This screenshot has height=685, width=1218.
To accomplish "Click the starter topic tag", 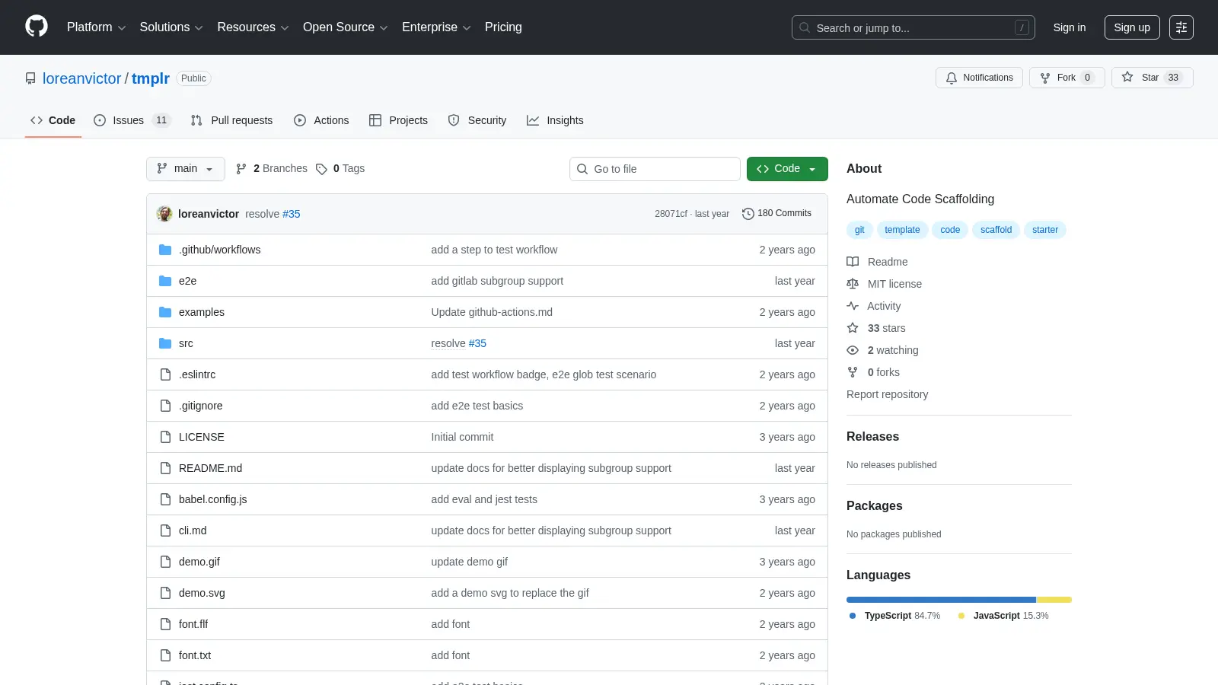I will pyautogui.click(x=1045, y=230).
